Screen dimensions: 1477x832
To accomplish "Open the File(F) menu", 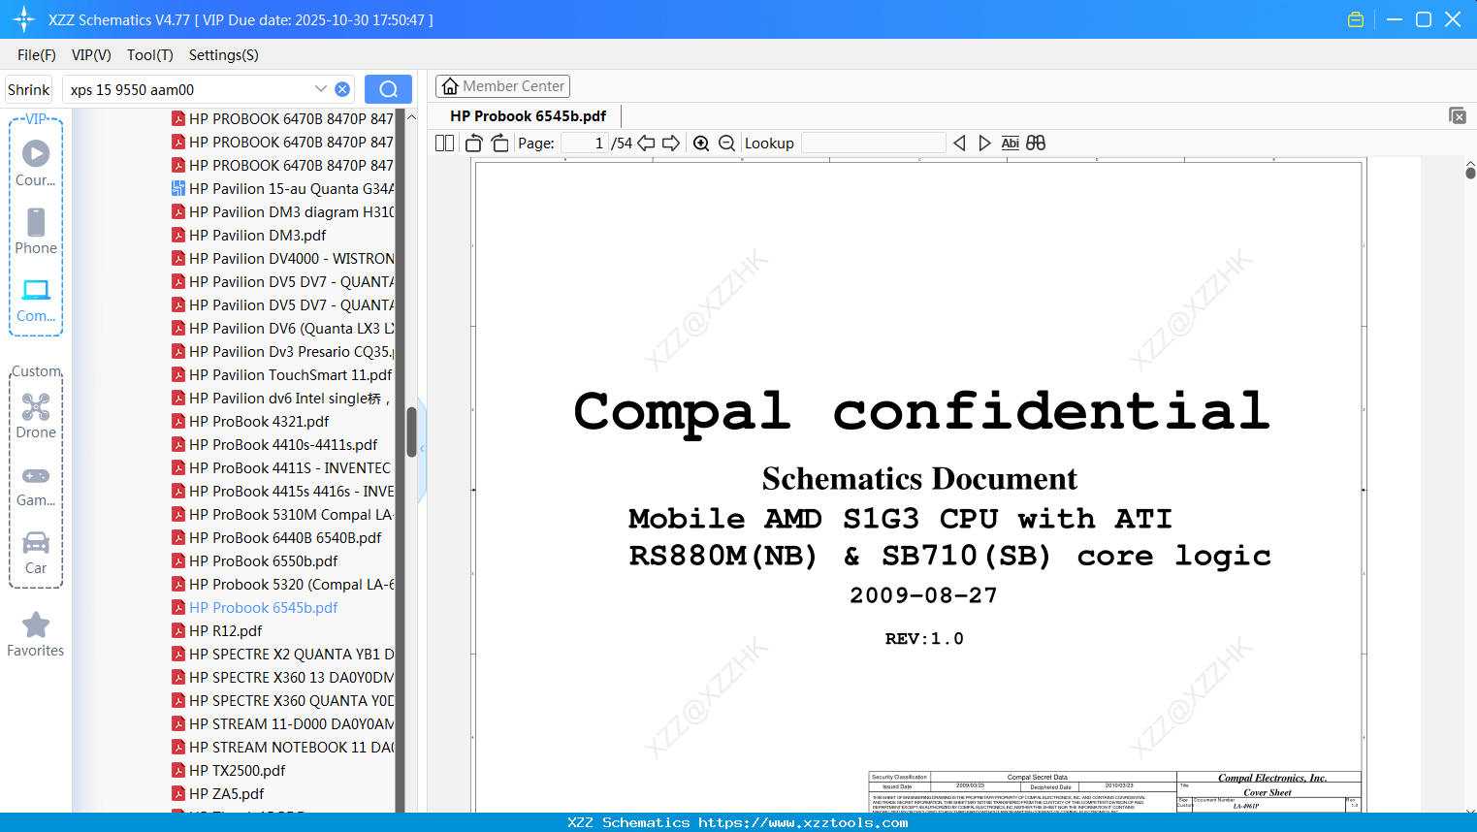I will [37, 55].
